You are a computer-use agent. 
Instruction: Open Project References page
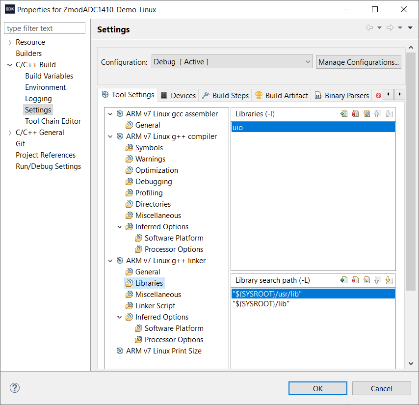46,155
